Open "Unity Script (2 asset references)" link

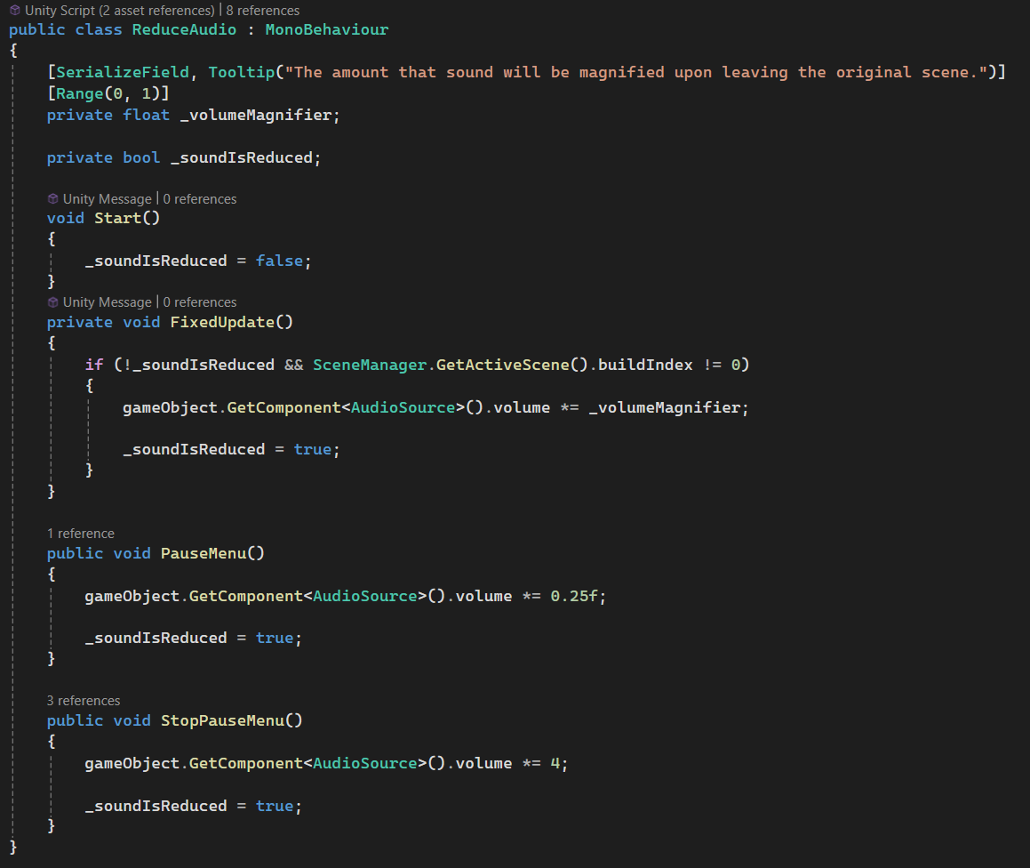click(x=119, y=11)
